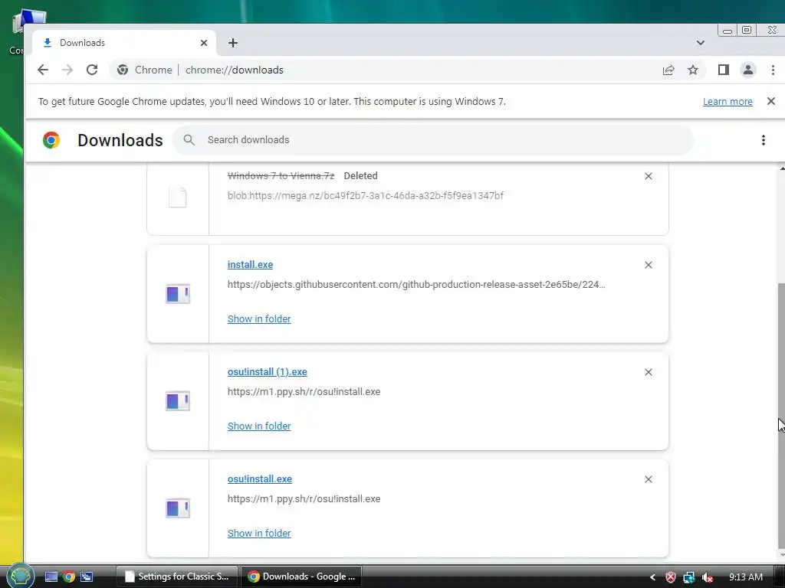Click the page scrollbar thumb

tap(781, 415)
